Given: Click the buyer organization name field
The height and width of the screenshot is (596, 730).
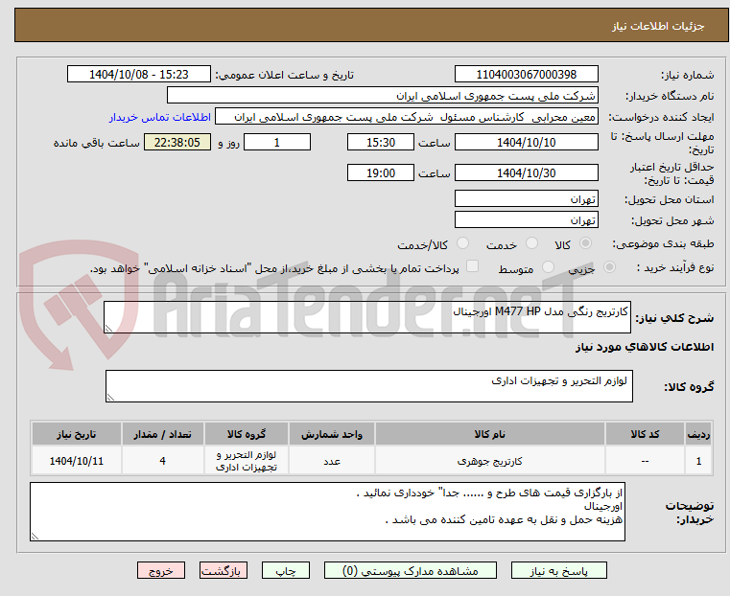Looking at the screenshot, I should pyautogui.click(x=382, y=96).
